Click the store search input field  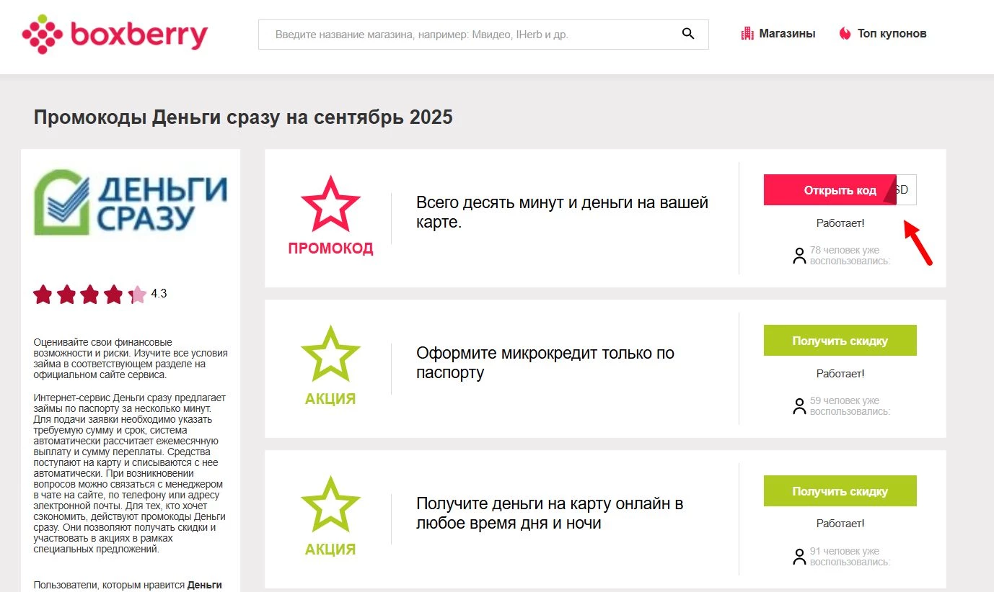[x=469, y=33]
